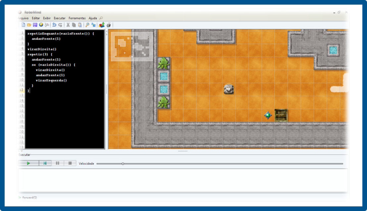The image size is (367, 211).
Task: Click 'repetirEnquanto(vazioFrente())' code line
Action: click(61, 33)
